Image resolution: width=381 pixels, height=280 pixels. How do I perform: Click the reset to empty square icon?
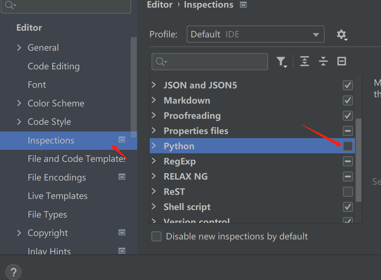(341, 61)
